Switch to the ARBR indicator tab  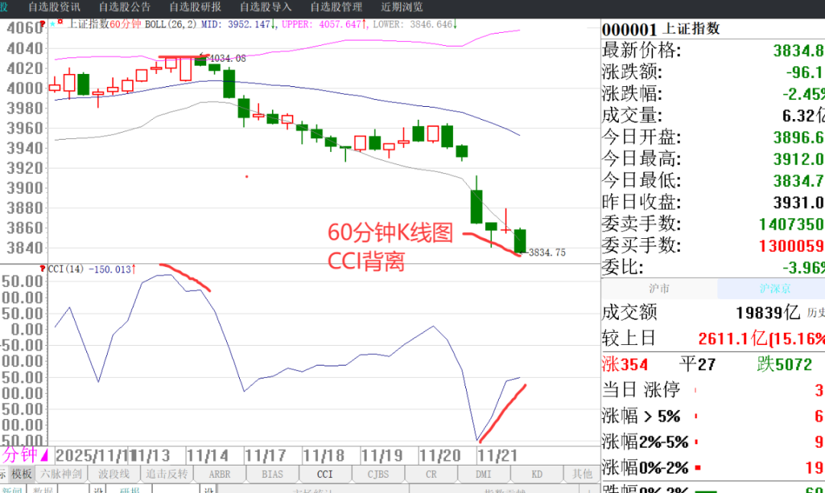coord(220,474)
